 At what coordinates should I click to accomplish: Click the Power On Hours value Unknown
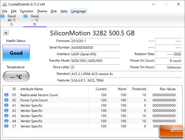(x=169, y=67)
